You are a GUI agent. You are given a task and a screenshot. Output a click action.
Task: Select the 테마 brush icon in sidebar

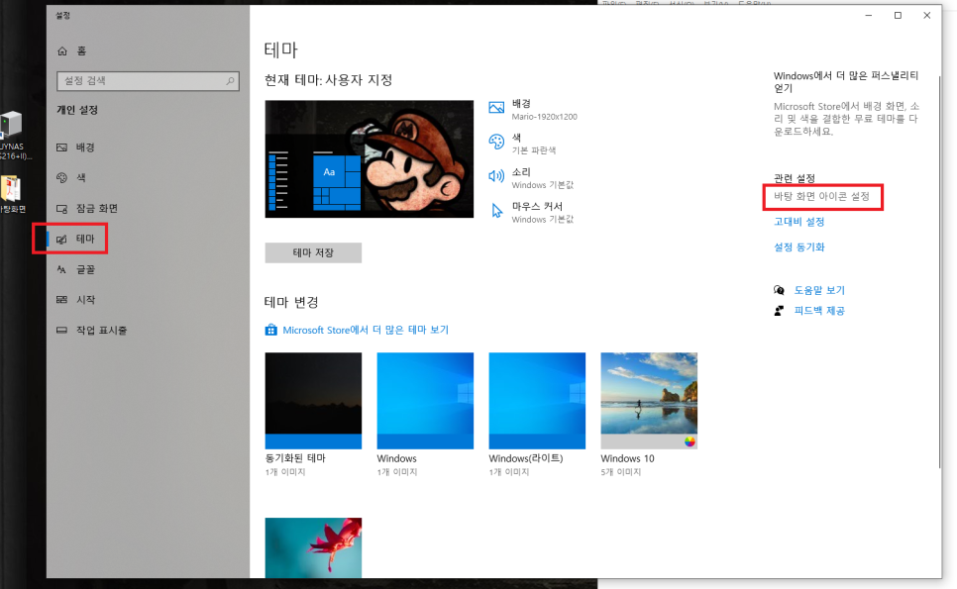click(x=61, y=239)
